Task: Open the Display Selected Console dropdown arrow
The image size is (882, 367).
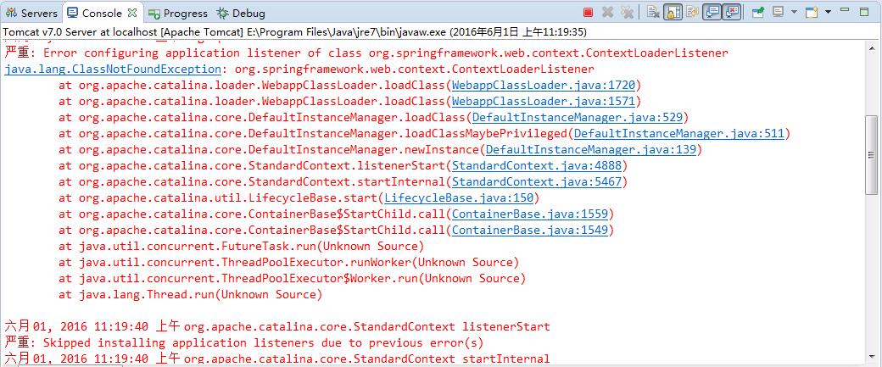Action: pos(794,13)
